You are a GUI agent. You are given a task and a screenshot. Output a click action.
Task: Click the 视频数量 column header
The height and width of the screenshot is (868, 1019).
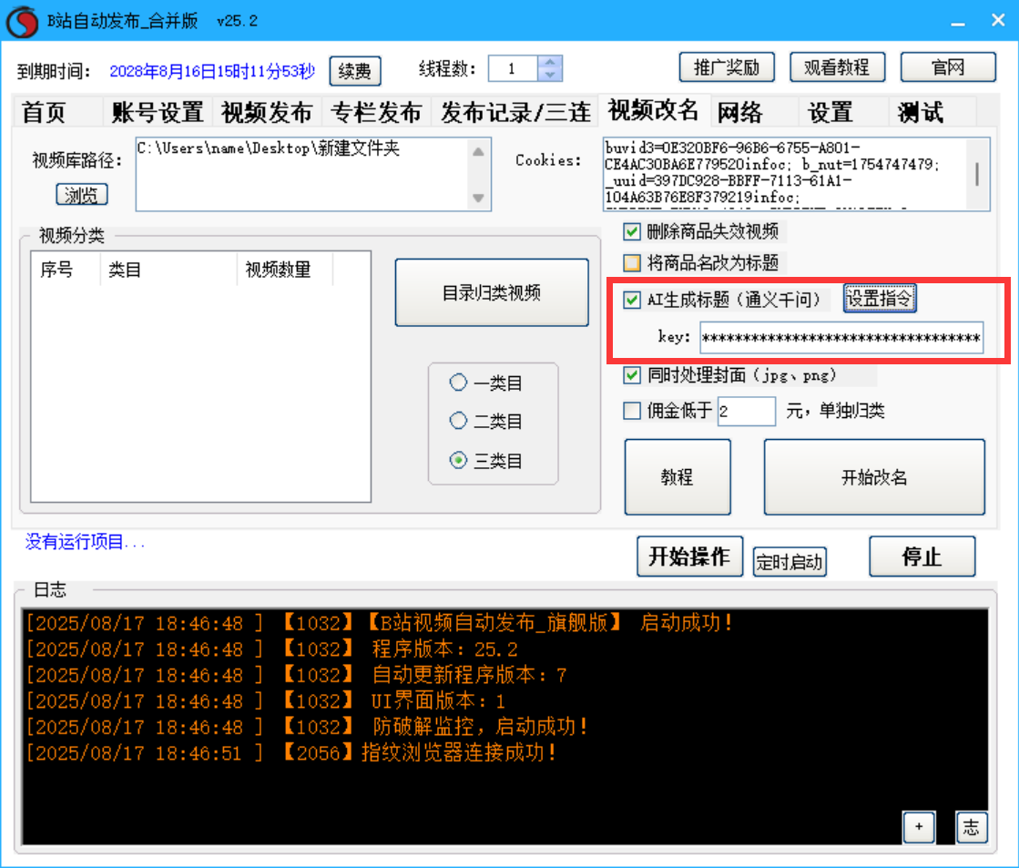(x=285, y=270)
